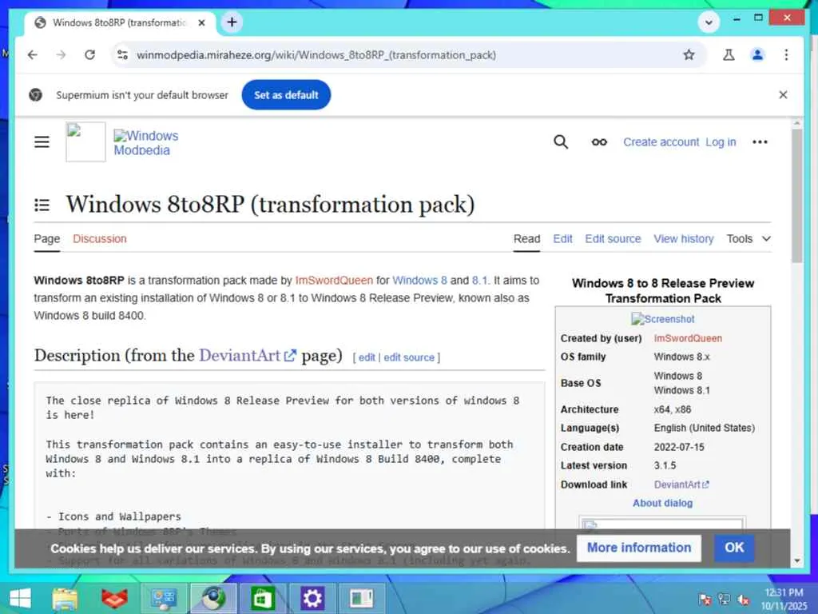Set Supermium as default browser
The width and height of the screenshot is (818, 614).
coord(286,95)
